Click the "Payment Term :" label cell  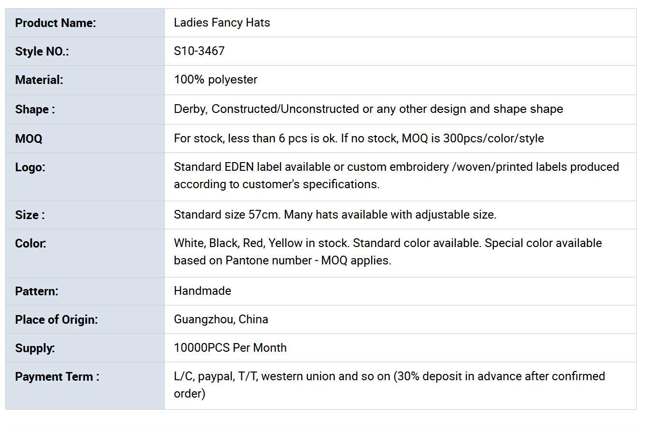57,377
